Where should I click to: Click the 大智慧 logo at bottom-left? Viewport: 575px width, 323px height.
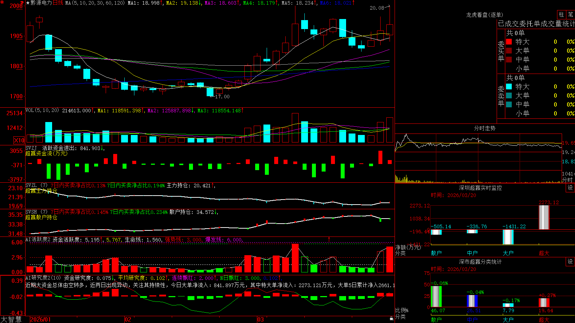(11, 319)
